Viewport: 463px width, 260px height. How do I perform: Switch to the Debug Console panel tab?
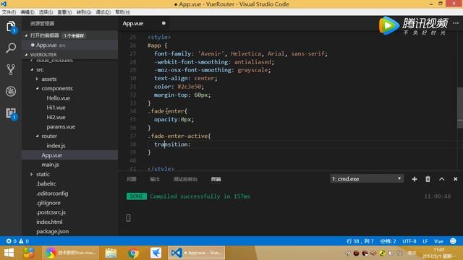(185, 179)
